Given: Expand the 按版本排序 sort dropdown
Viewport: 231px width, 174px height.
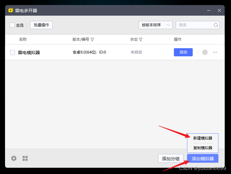Looking at the screenshot, I should click(156, 25).
